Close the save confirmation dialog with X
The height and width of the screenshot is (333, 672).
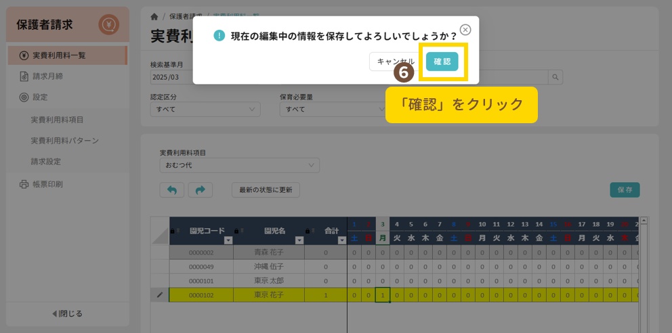coord(465,30)
